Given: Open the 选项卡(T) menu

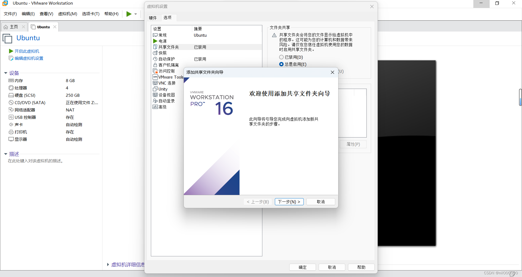Looking at the screenshot, I should pyautogui.click(x=91, y=14).
